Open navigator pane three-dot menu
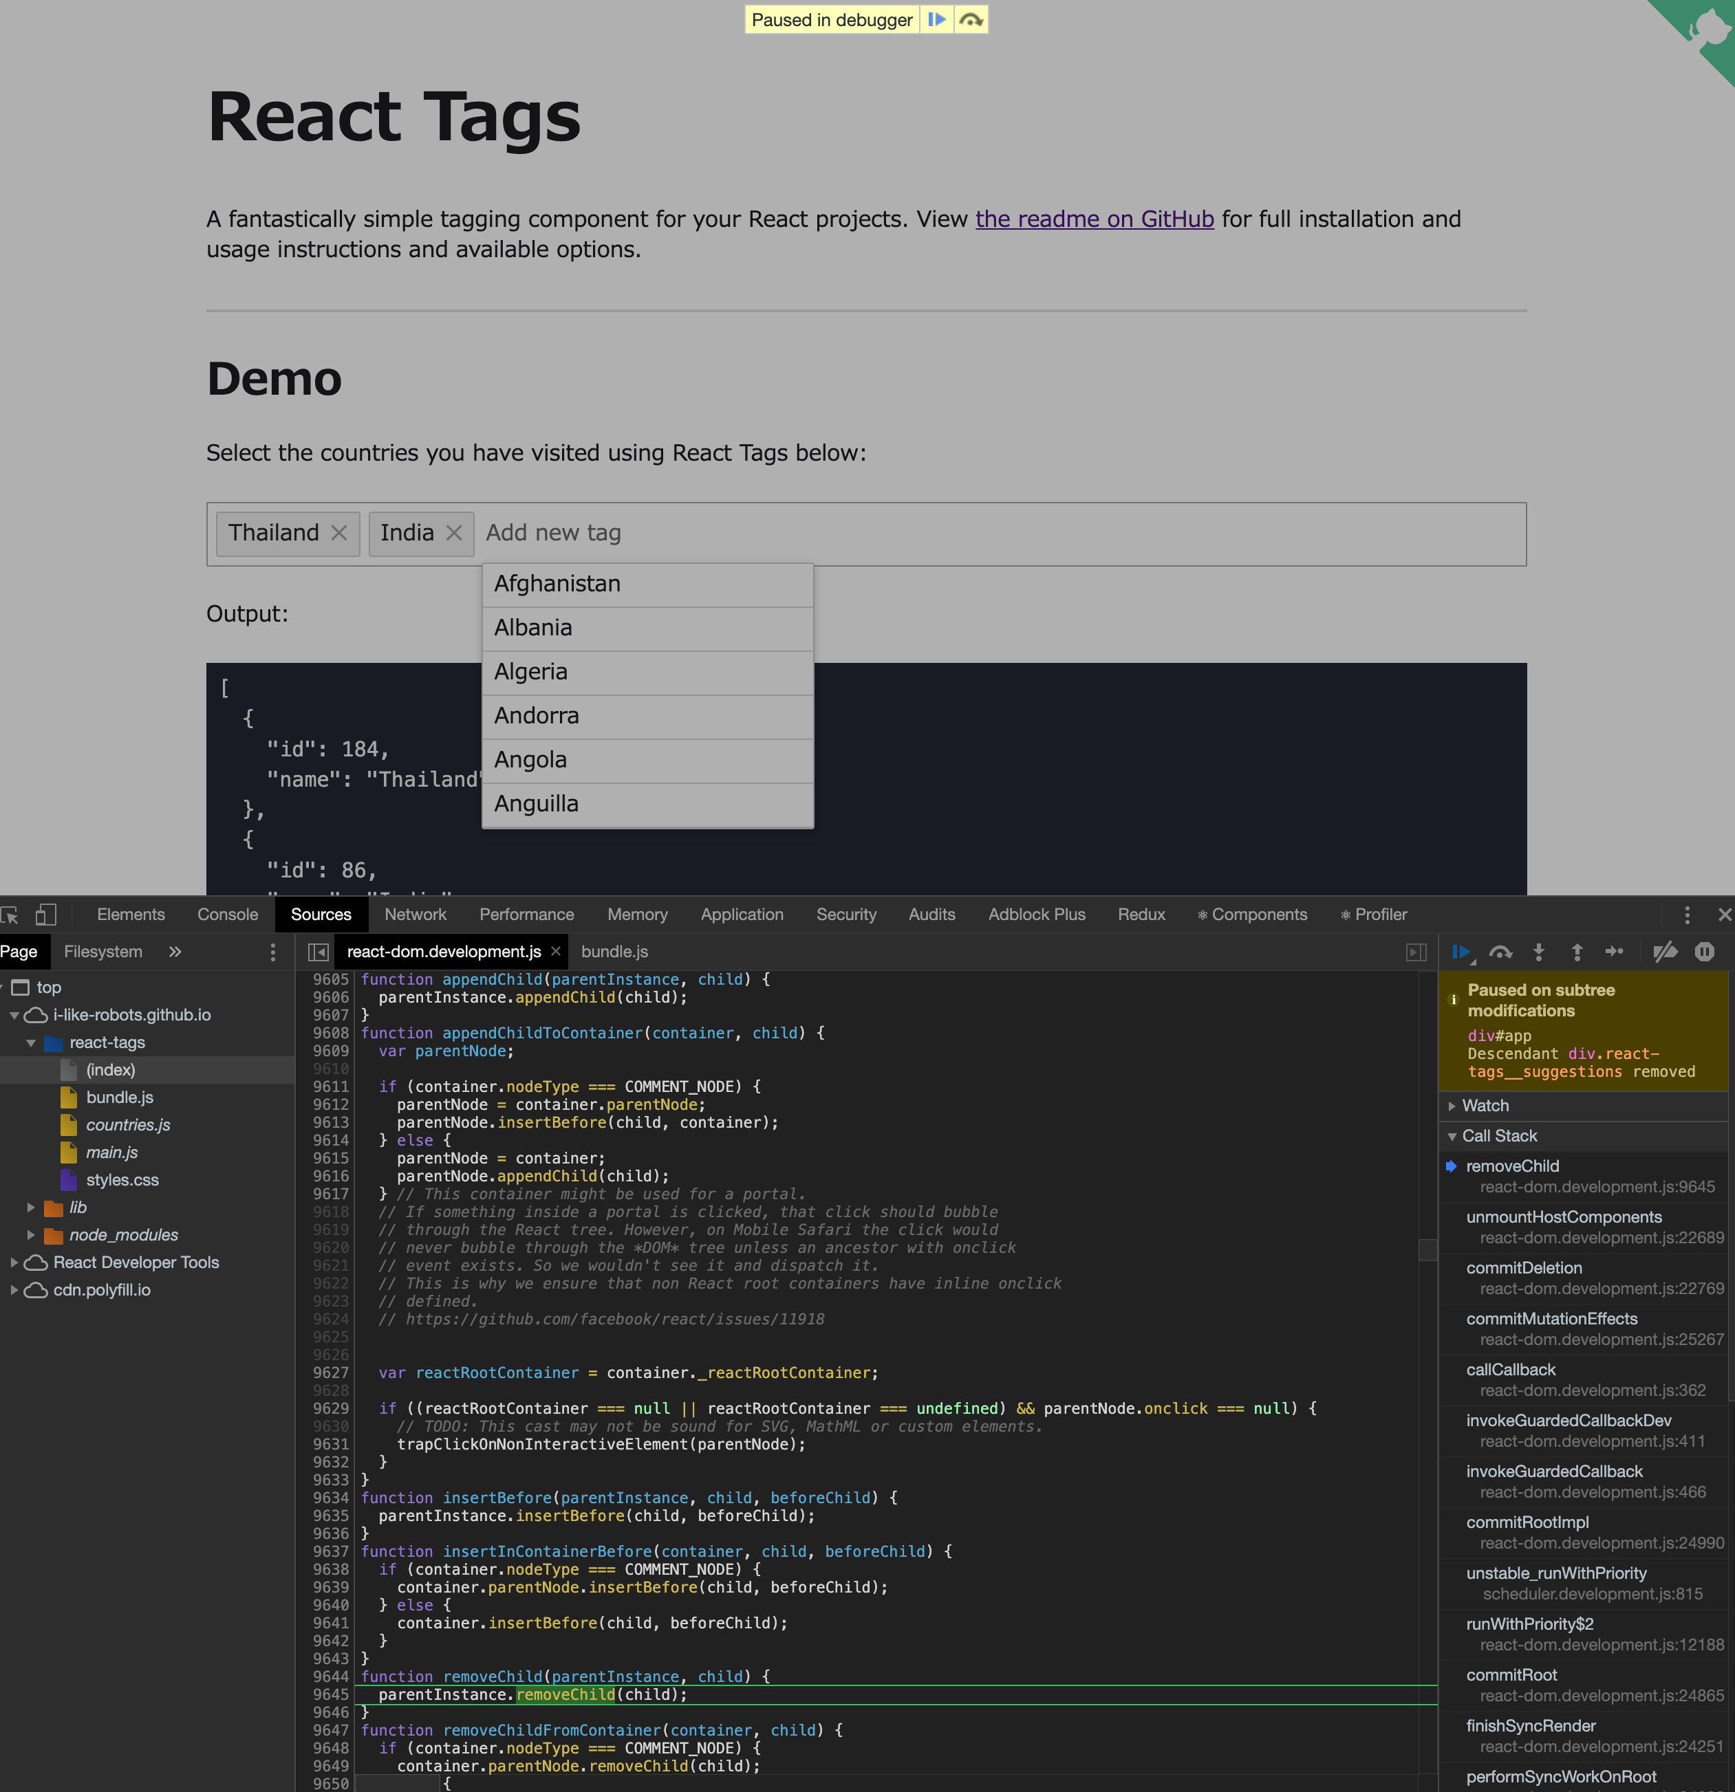 (272, 952)
